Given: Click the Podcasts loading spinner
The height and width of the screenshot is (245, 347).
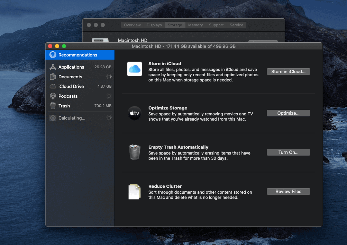Looking at the screenshot, I should point(109,96).
